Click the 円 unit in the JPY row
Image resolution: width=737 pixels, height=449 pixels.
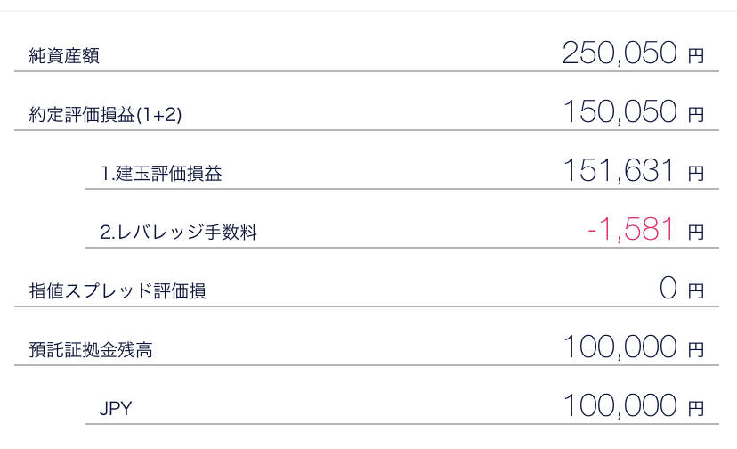(696, 409)
